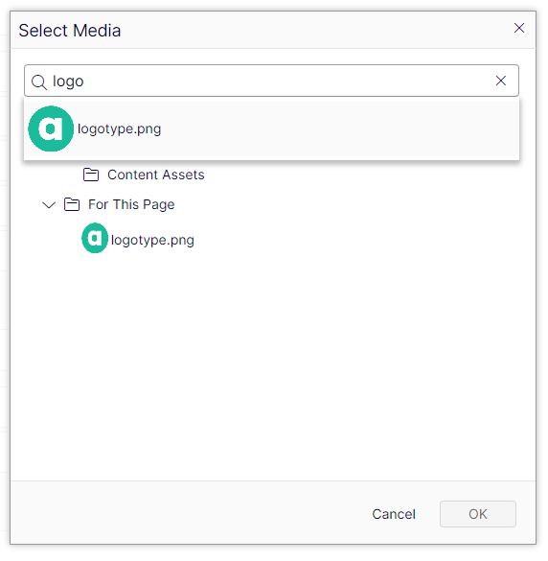Select logotype.png filename under For This Page
Image resolution: width=548 pixels, height=561 pixels.
tap(152, 240)
